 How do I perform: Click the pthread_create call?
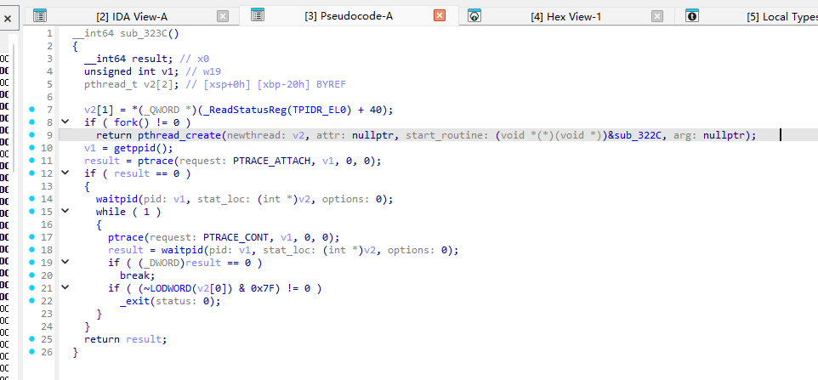pos(180,135)
